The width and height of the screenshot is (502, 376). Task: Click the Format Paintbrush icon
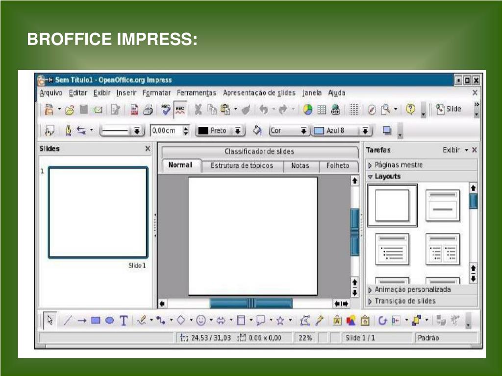click(x=246, y=110)
